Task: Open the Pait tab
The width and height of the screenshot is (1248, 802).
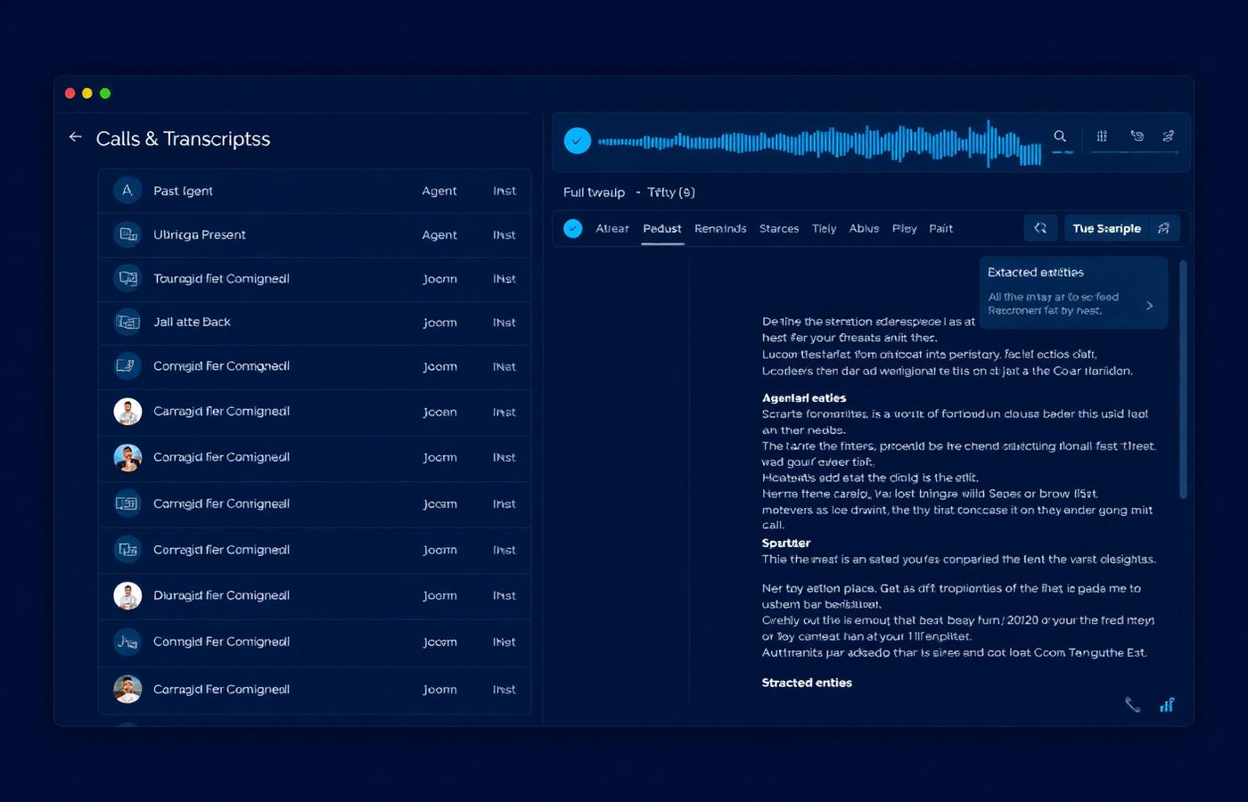Action: [x=940, y=229]
